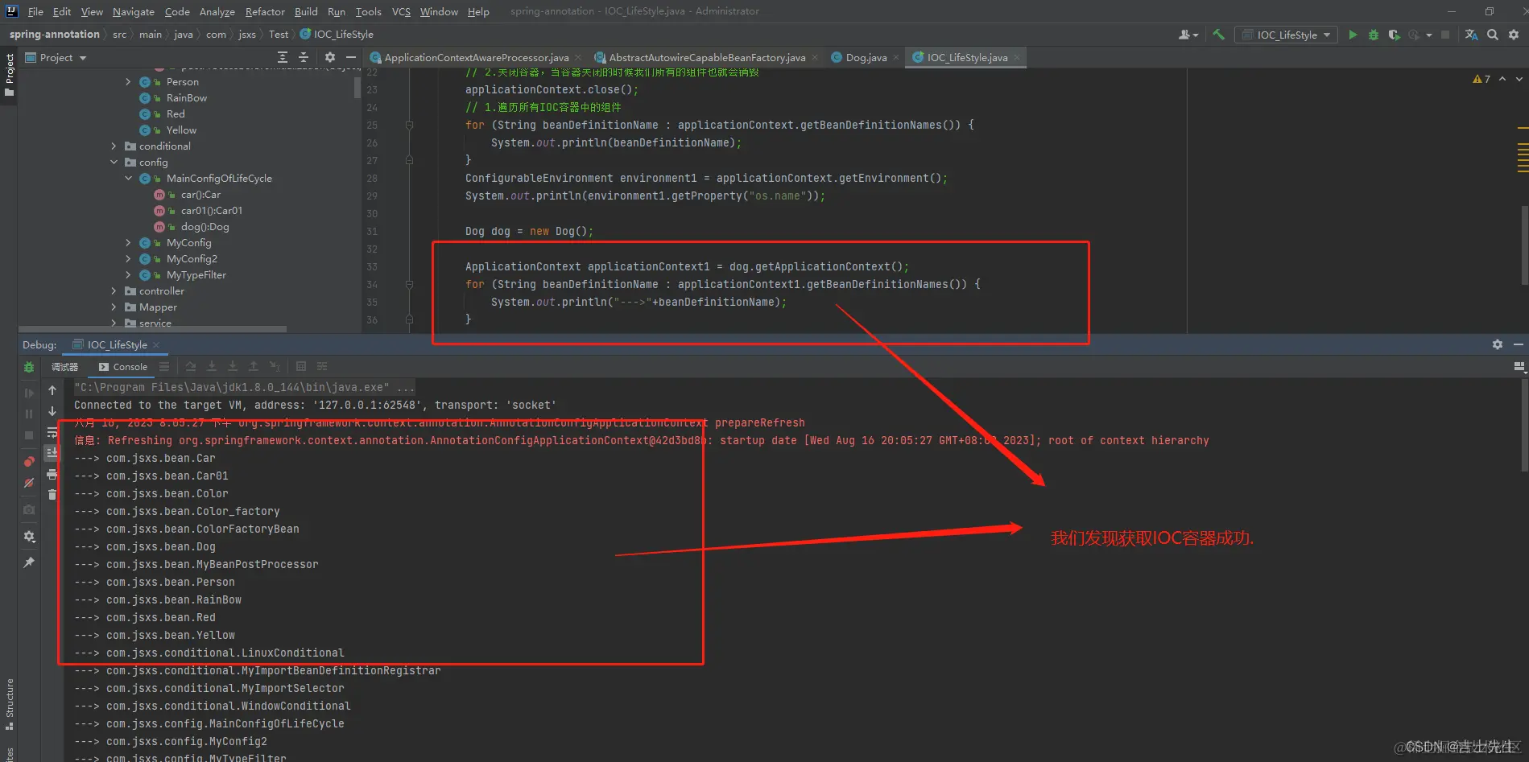This screenshot has height=762, width=1529.
Task: Select the Console tab in Debug panel
Action: (123, 367)
